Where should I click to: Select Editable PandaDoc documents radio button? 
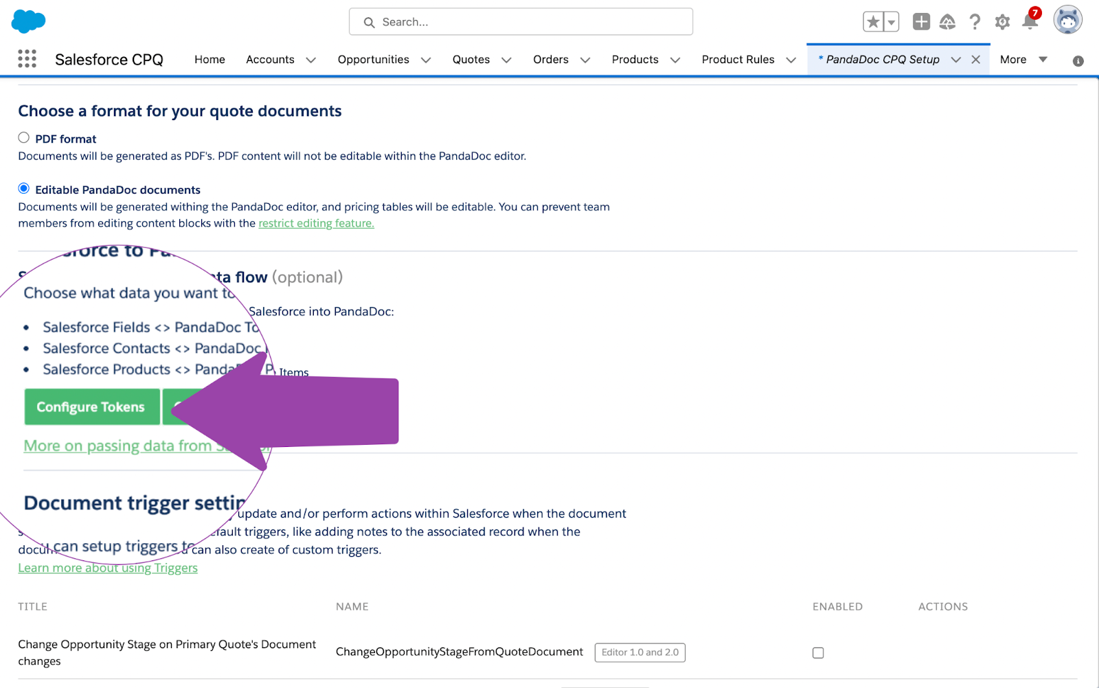24,189
